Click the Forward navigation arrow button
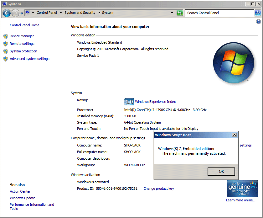The height and width of the screenshot is (218, 263). [x=15, y=13]
